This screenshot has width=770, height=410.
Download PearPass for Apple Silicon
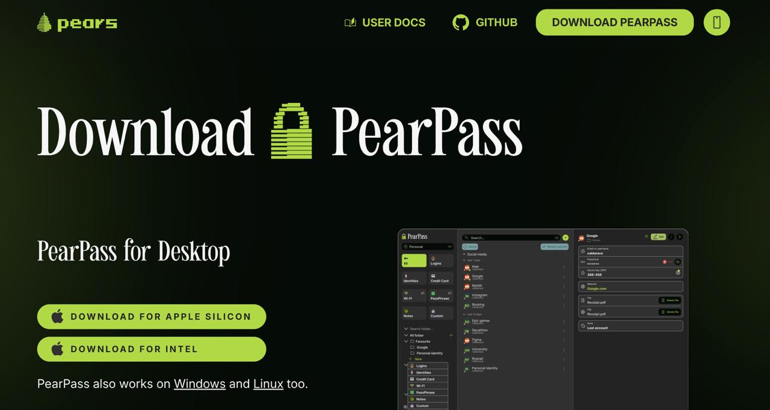(x=152, y=317)
